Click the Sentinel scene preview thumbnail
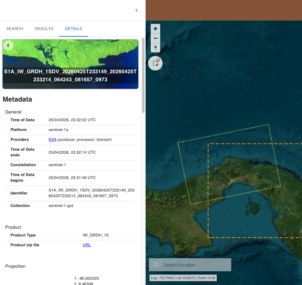 pyautogui.click(x=70, y=64)
